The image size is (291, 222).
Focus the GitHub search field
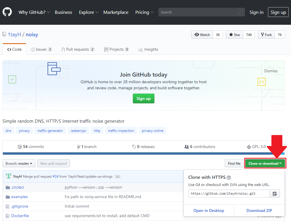point(202,12)
